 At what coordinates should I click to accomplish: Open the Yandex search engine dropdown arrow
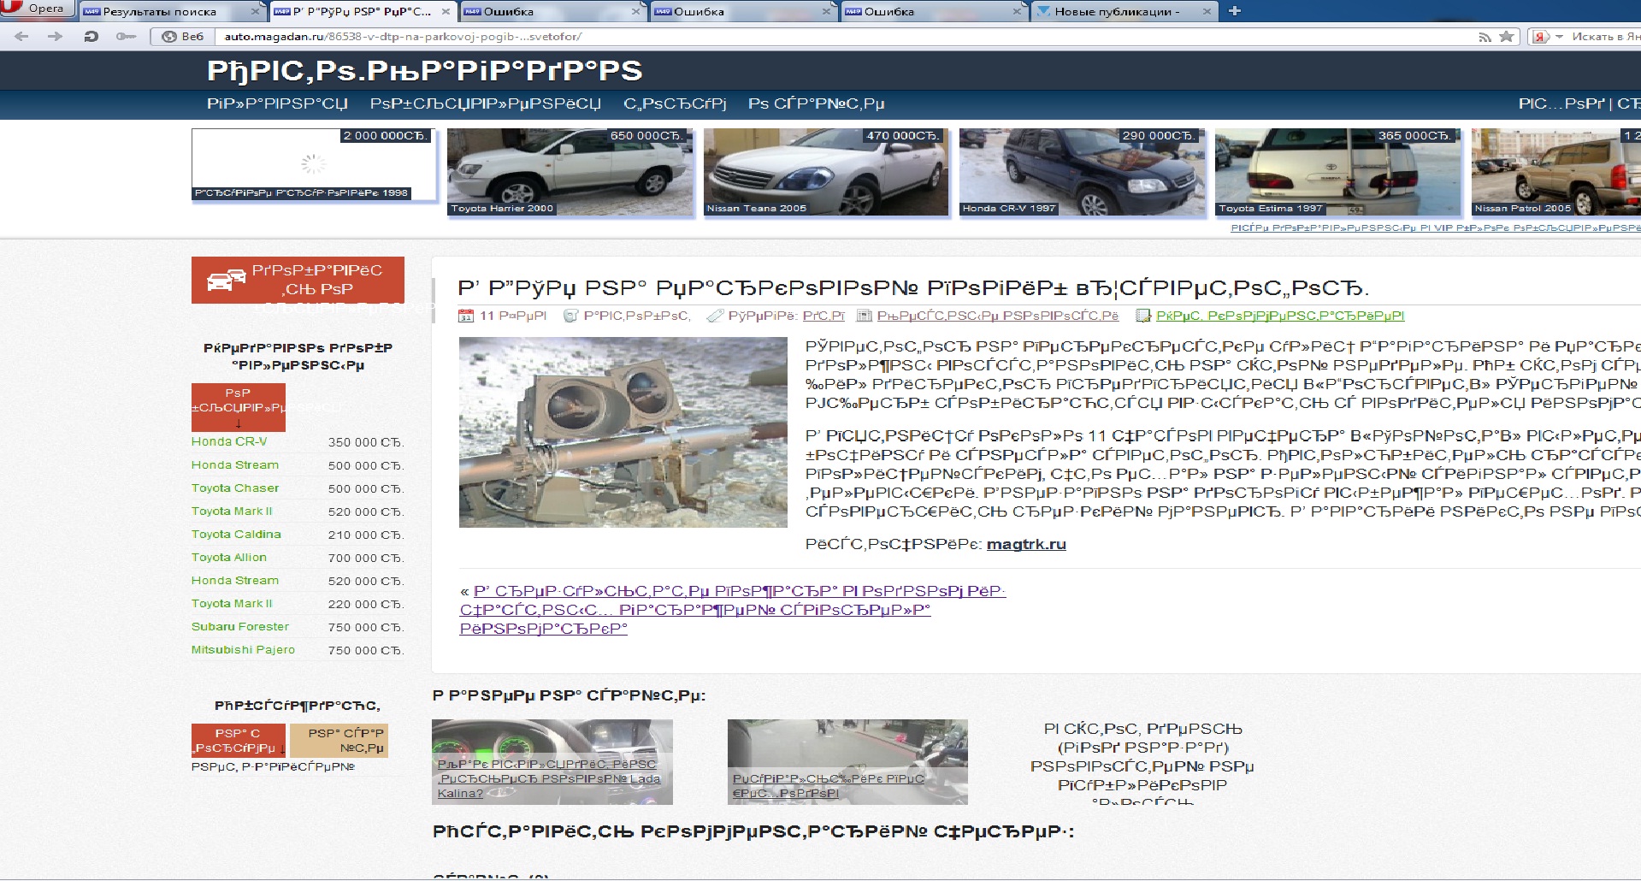tap(1559, 37)
